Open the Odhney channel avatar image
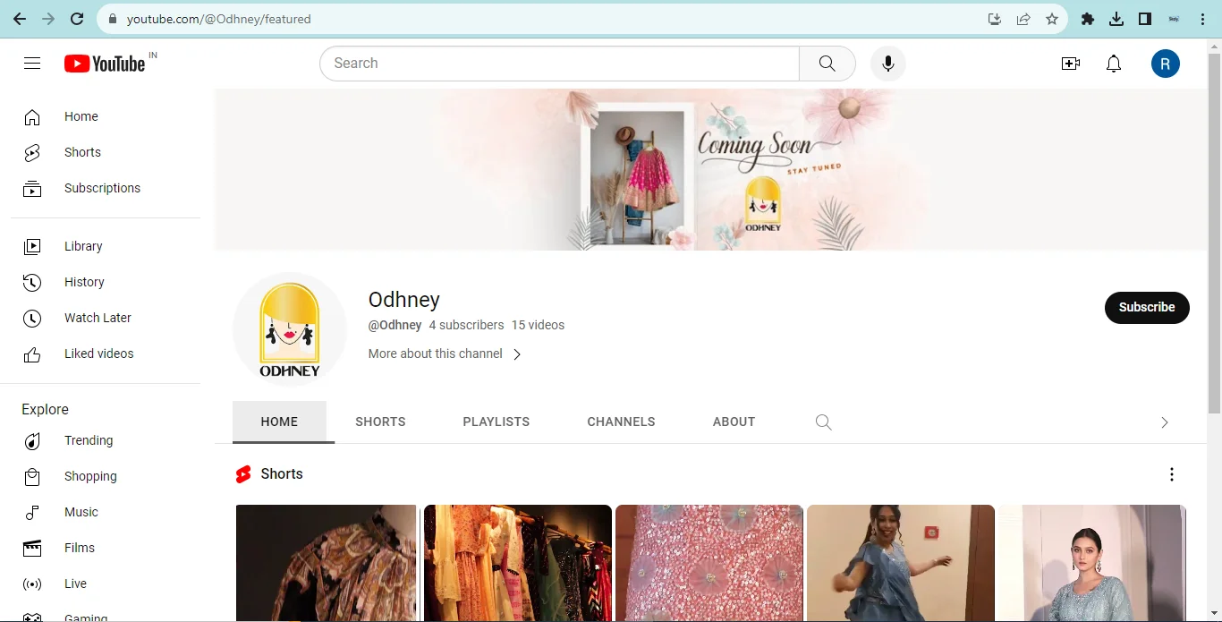The image size is (1222, 622). [289, 329]
